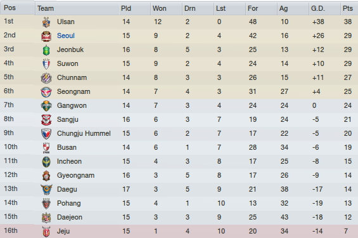
Task: Sort table by Pos column header
Action: pyautogui.click(x=10, y=8)
